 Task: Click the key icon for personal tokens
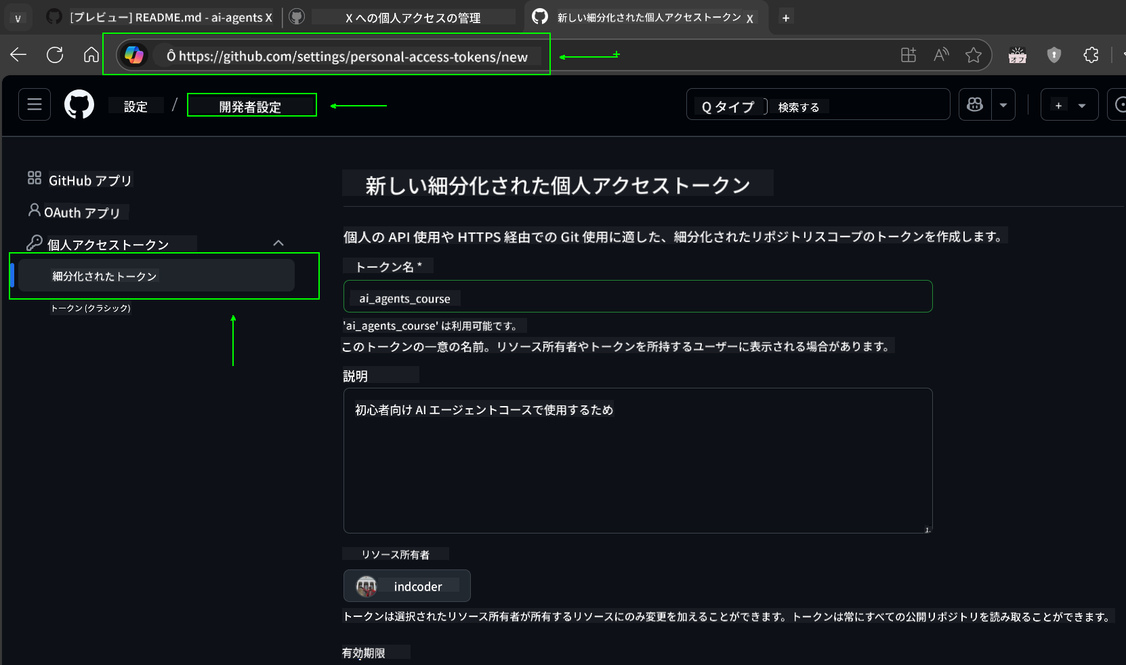tap(34, 242)
